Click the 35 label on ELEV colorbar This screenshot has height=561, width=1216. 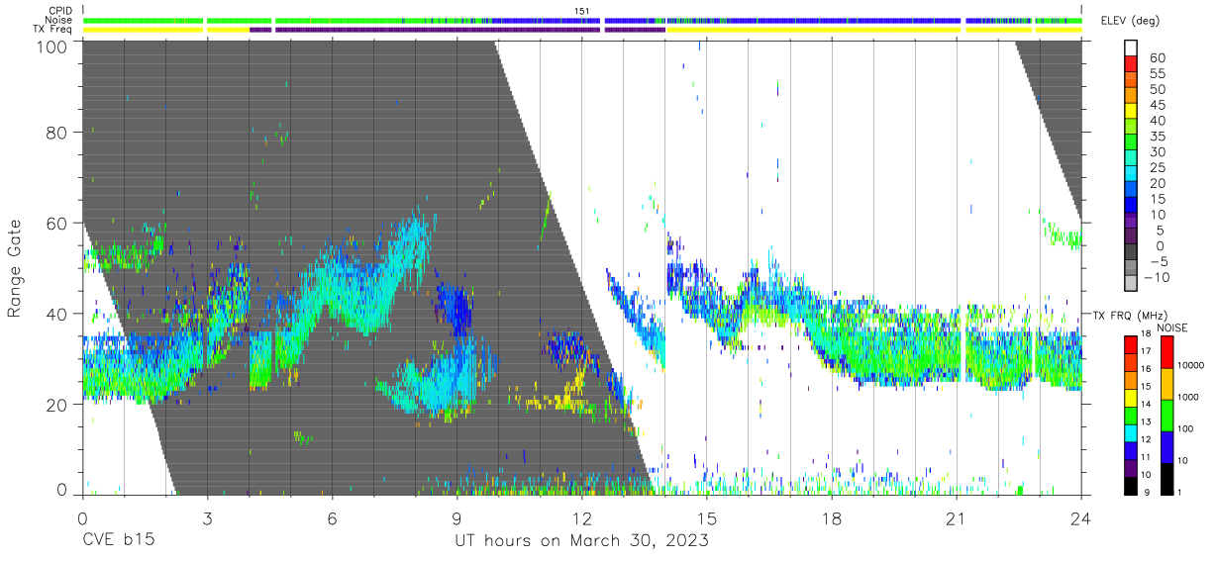click(1156, 137)
